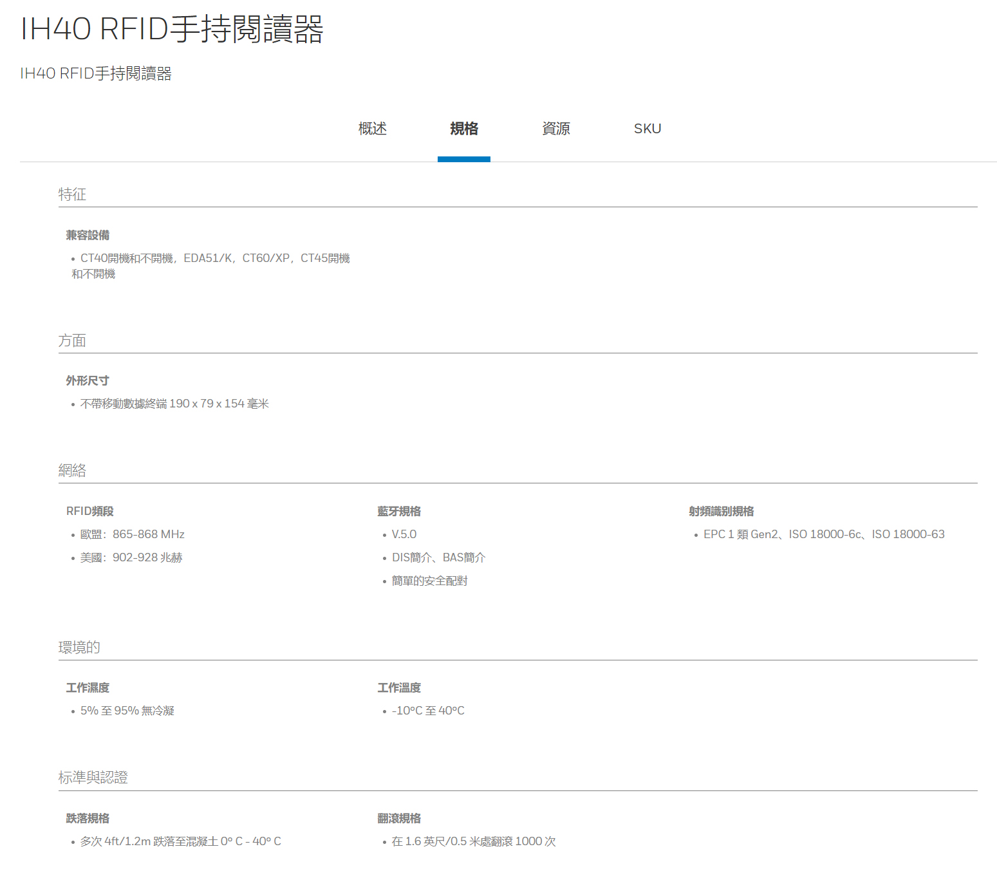Screen dimensions: 997x878
Task: Select the 規格 tab
Action: tap(463, 129)
